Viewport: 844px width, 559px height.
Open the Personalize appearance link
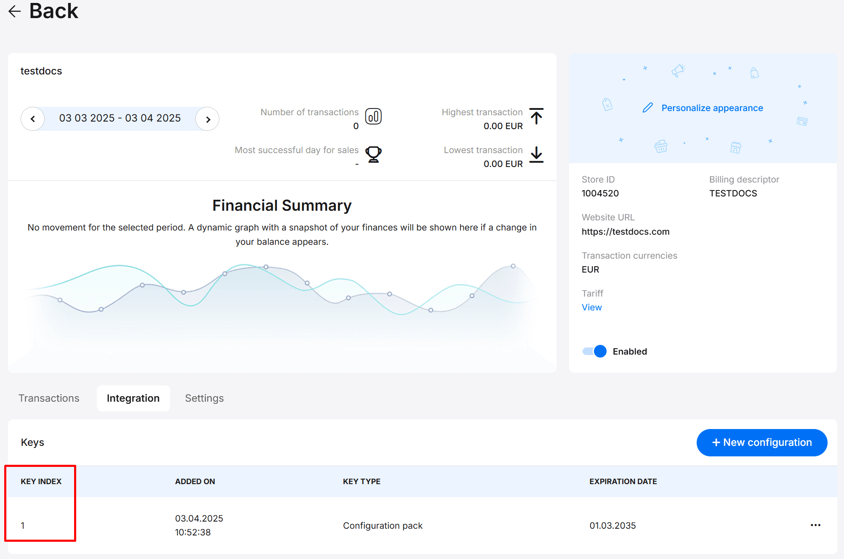pos(712,108)
